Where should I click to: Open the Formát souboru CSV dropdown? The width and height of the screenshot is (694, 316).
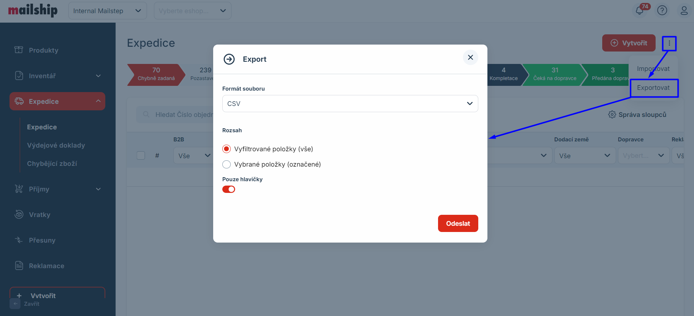click(350, 104)
